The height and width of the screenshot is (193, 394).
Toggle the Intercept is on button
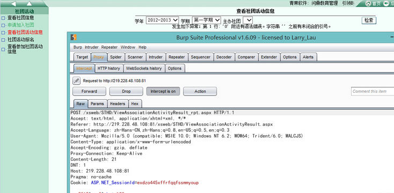tap(163, 91)
